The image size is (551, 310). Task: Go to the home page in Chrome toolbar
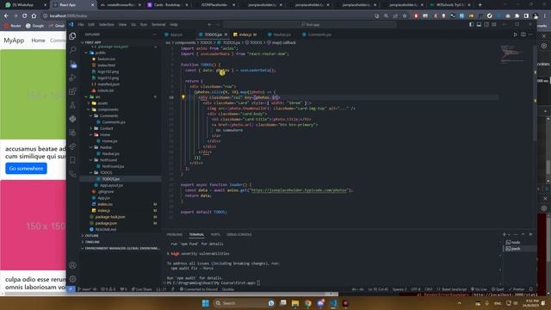pyautogui.click(x=34, y=15)
